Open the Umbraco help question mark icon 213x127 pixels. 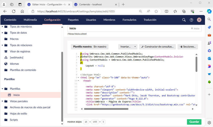(x=191, y=20)
